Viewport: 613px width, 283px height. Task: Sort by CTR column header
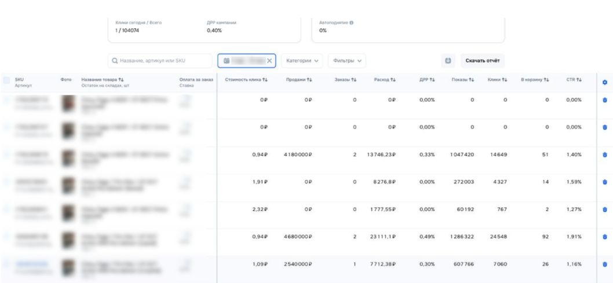click(574, 80)
